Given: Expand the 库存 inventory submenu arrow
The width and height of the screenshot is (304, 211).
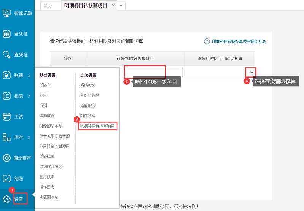Looking at the screenshot, I should (29, 137).
